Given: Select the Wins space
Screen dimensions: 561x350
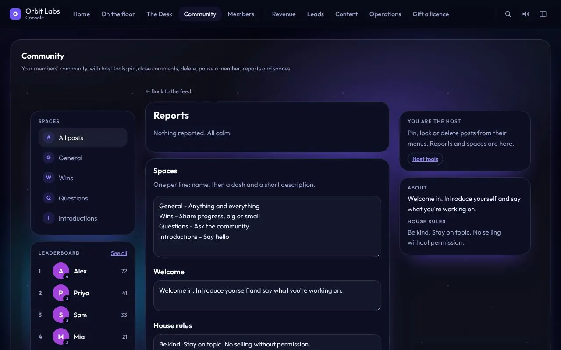Looking at the screenshot, I should tap(83, 178).
